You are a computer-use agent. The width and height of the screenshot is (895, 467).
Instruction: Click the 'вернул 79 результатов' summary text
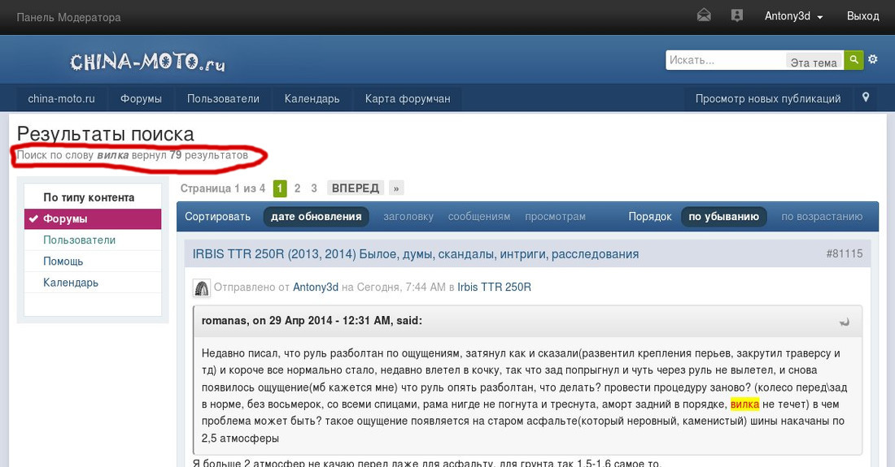click(190, 155)
